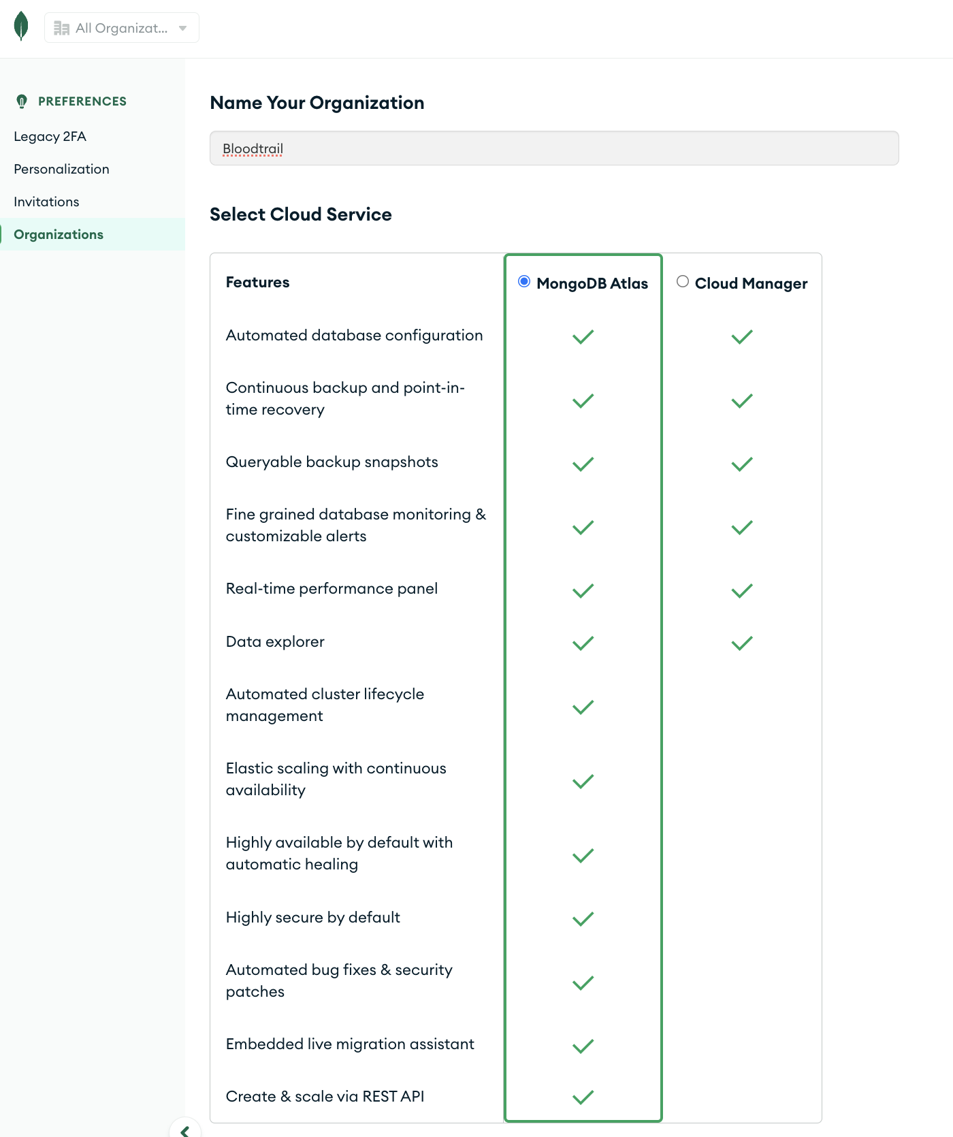Select Organizations in the sidebar
The height and width of the screenshot is (1137, 953).
point(59,234)
